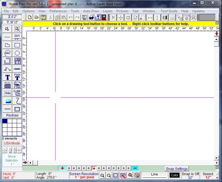Open the Updates menu
This screenshot has width=222, height=182.
pyautogui.click(x=199, y=11)
